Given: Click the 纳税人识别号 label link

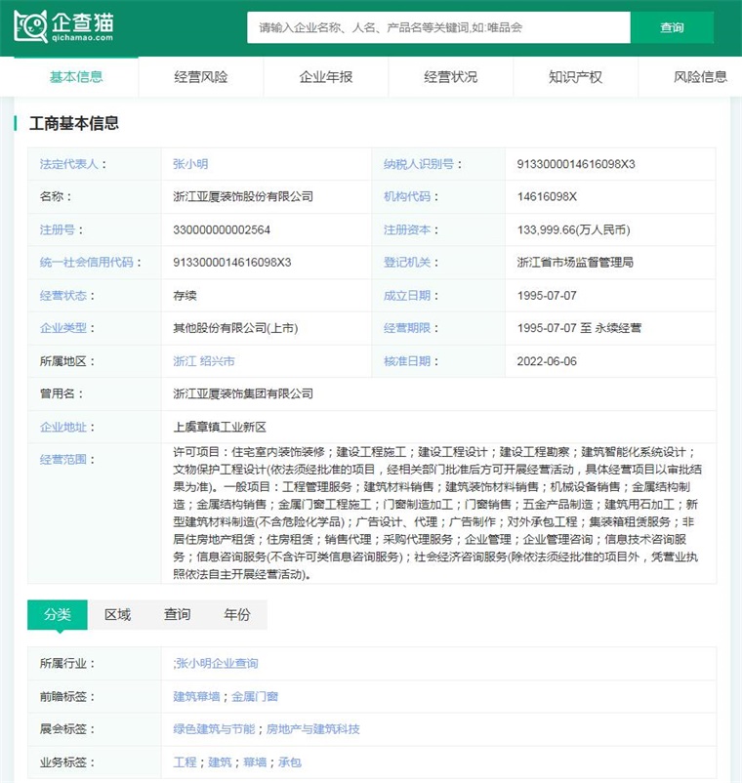Looking at the screenshot, I should pyautogui.click(x=419, y=164).
